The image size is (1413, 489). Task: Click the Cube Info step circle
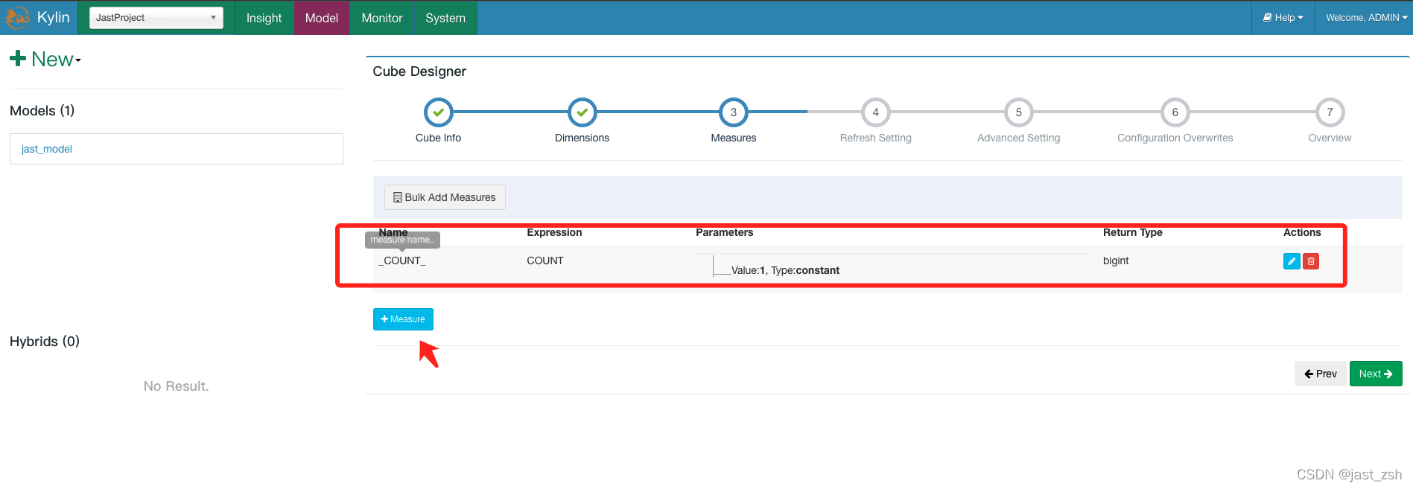point(439,112)
